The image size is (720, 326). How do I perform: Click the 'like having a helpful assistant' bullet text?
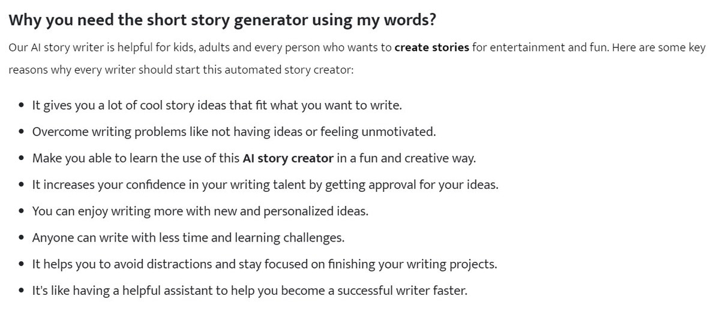[250, 291]
